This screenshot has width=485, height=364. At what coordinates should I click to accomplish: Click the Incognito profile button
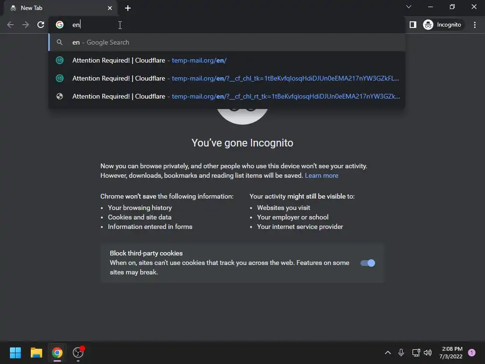coord(442,25)
